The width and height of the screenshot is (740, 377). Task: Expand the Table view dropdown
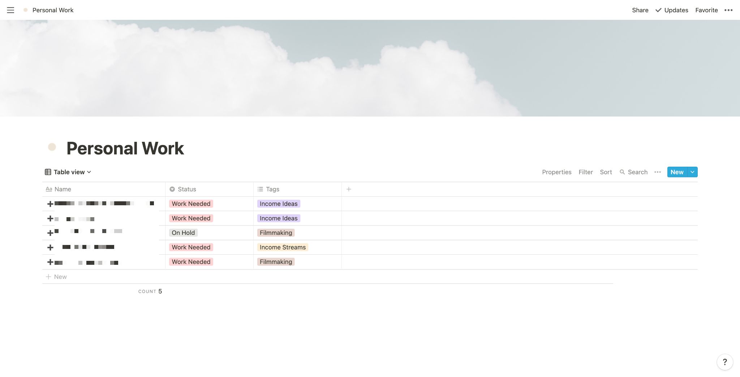89,172
